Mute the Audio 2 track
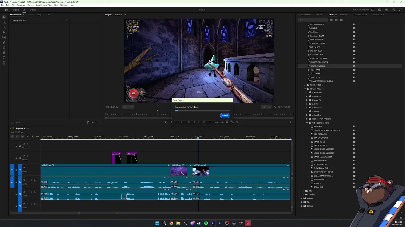 pyautogui.click(x=27, y=192)
